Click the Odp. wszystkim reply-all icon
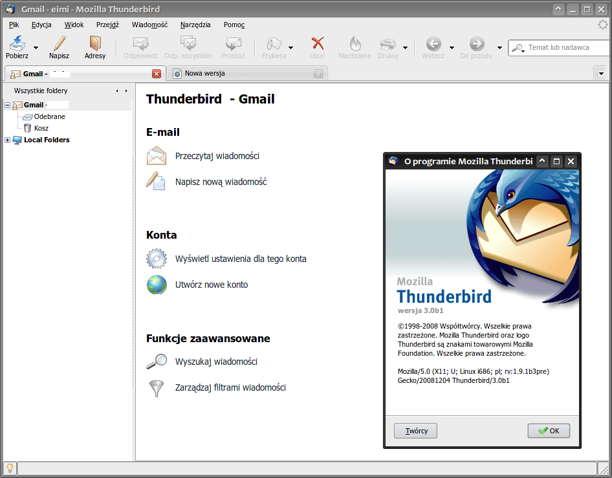This screenshot has width=612, height=478. [188, 43]
